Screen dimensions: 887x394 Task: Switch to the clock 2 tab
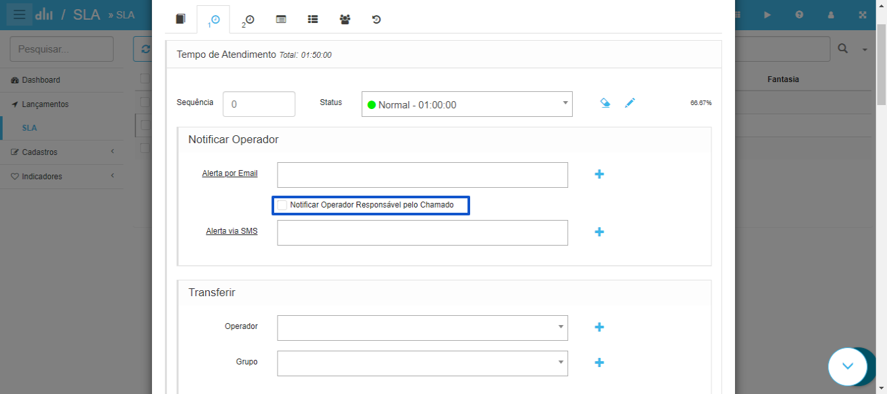[x=248, y=20]
